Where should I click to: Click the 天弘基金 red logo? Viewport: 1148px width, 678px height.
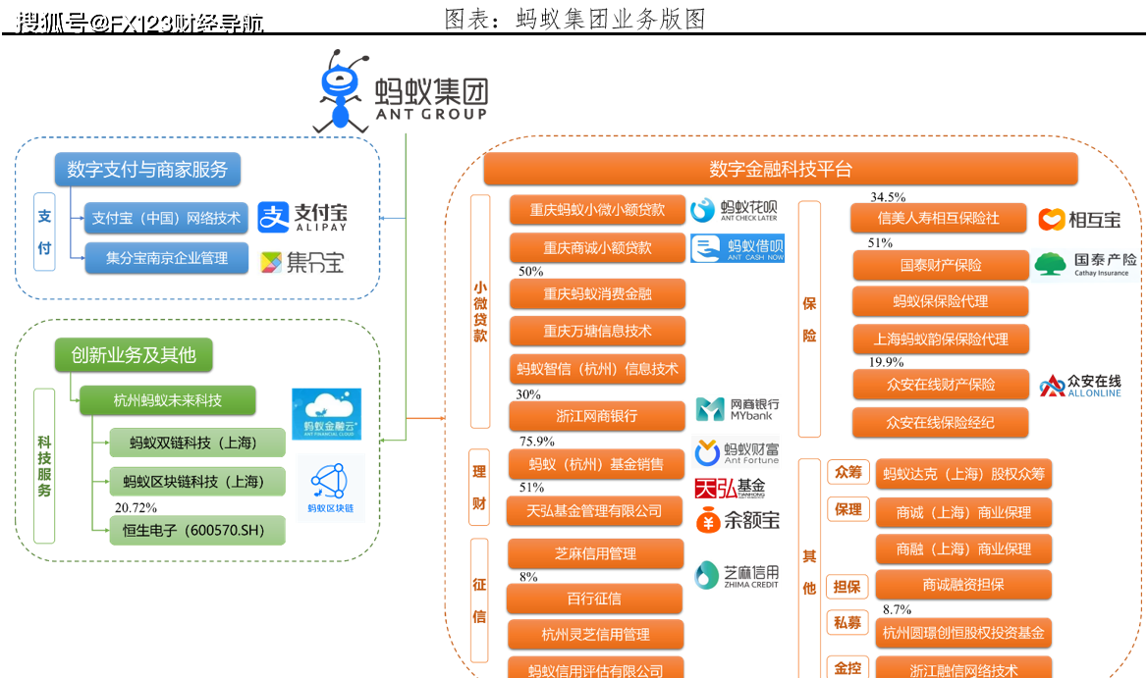coord(730,488)
